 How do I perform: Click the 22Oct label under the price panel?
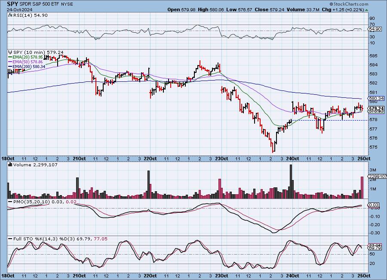point(150,159)
